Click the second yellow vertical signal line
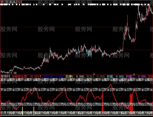This screenshot has height=117, width=153. [x=34, y=111]
